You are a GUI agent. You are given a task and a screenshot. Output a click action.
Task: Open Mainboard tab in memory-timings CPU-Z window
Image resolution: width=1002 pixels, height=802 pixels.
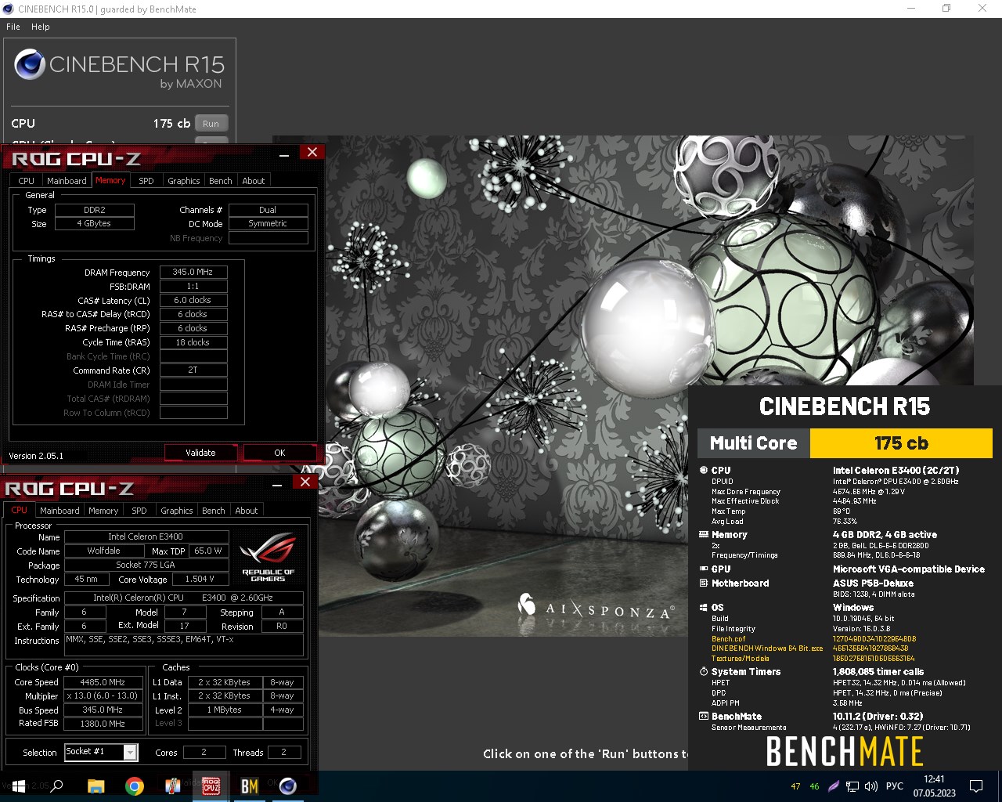67,181
